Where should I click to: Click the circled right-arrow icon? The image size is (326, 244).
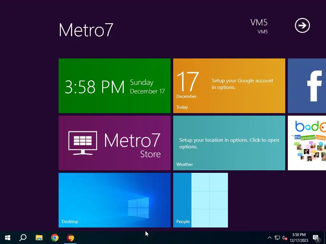(302, 25)
